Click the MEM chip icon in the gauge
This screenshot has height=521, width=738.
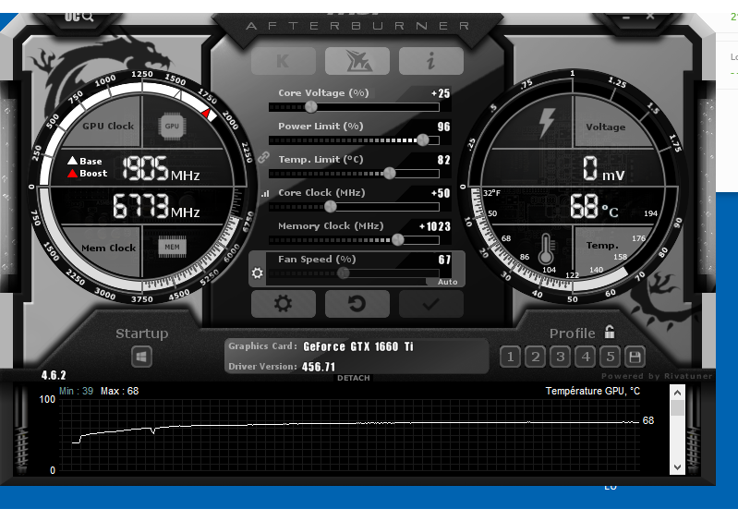[x=173, y=247]
